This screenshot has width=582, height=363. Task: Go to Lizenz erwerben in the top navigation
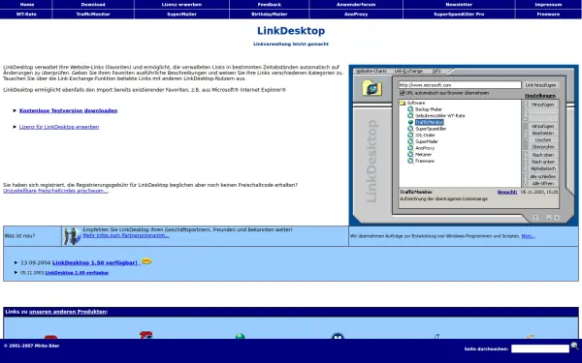click(x=181, y=5)
